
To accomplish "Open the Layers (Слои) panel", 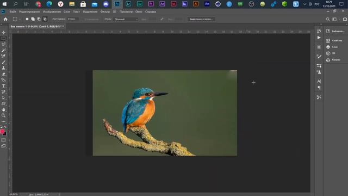I will (332, 47).
